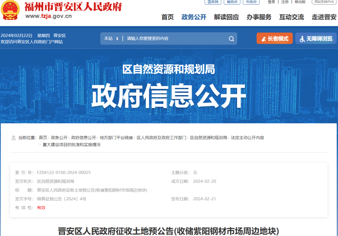Image resolution: width=338 pixels, height=236 pixels.
Task: Click the search input field
Action: pyautogui.click(x=172, y=38)
